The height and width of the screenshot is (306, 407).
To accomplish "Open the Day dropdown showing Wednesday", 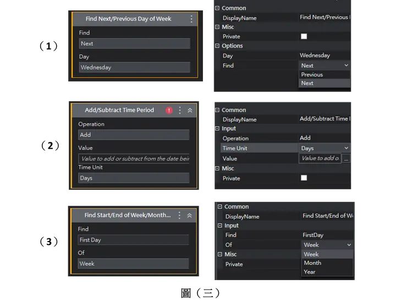I will coord(134,68).
